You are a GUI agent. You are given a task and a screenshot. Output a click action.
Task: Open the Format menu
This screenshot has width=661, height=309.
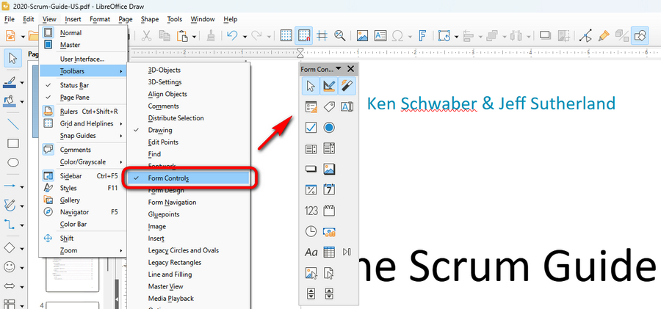(x=100, y=18)
